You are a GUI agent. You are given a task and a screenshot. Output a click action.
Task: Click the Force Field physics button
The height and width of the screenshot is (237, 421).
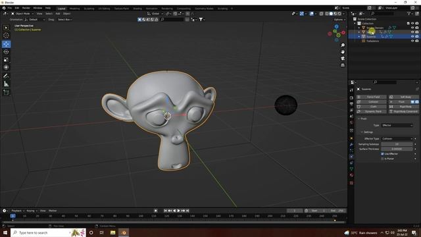point(371,97)
